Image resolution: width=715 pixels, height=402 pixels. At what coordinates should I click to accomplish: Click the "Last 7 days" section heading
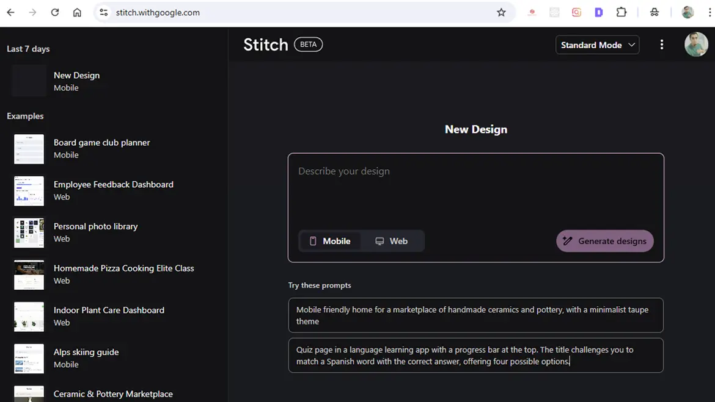tap(28, 49)
